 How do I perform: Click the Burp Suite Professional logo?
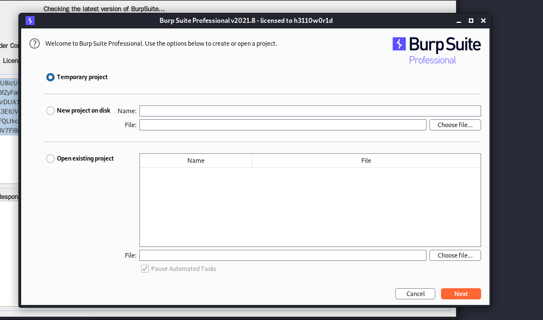click(437, 51)
